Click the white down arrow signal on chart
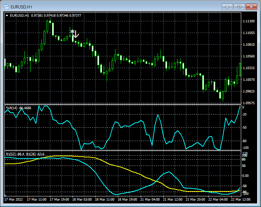This screenshot has height=207, width=261. (x=76, y=34)
